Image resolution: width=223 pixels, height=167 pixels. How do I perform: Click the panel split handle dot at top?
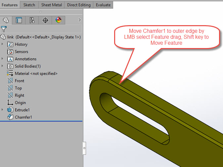tap(41, 12)
